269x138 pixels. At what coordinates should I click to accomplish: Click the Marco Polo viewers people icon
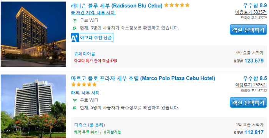pyautogui.click(x=74, y=108)
